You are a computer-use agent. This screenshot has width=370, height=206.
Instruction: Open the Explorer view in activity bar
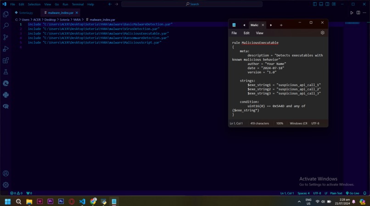click(x=6, y=14)
